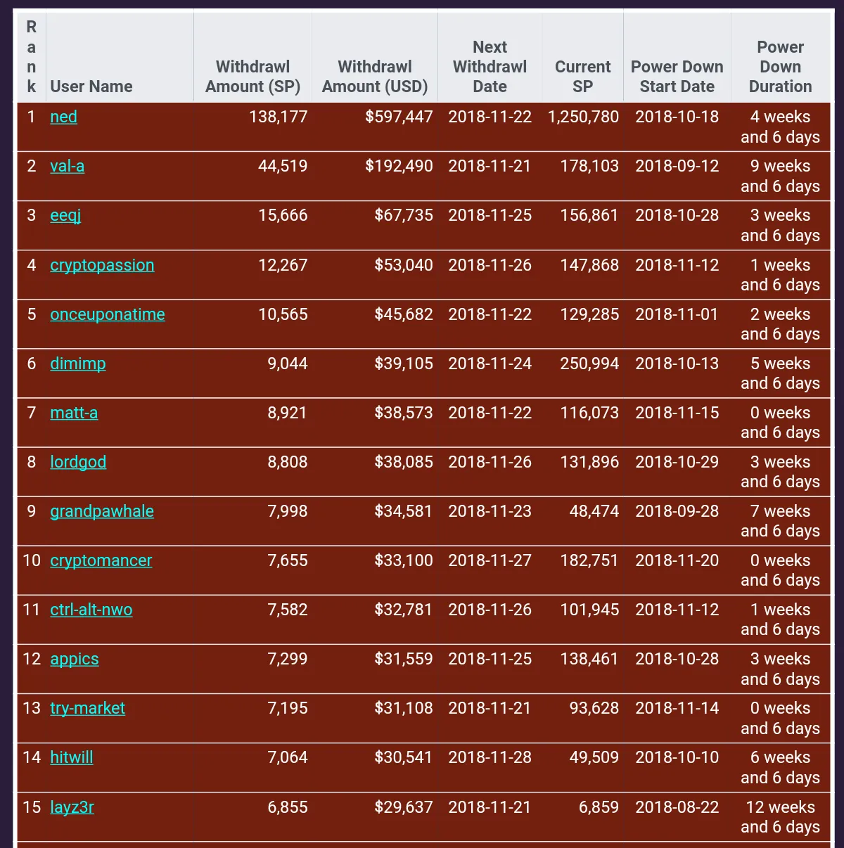The height and width of the screenshot is (848, 844).
Task: Click the 2018-11-24 next withdrawal date
Action: tap(490, 364)
